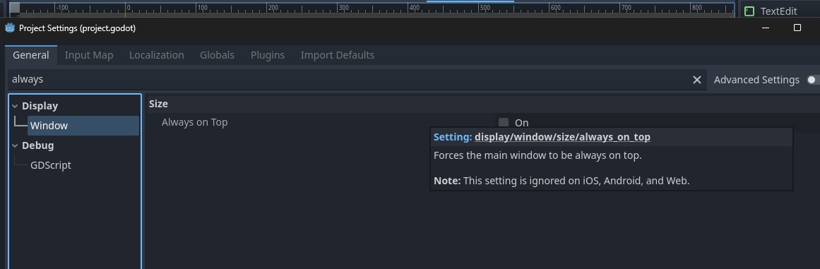
Task: Switch to the Input Map tab
Action: [89, 55]
